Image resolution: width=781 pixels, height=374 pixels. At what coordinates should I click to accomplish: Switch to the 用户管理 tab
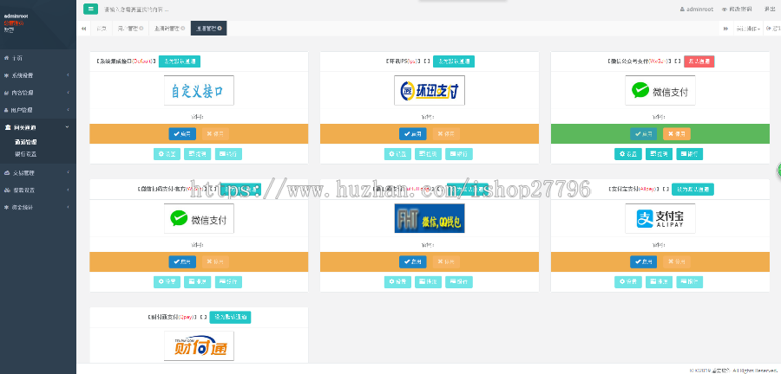pyautogui.click(x=130, y=29)
